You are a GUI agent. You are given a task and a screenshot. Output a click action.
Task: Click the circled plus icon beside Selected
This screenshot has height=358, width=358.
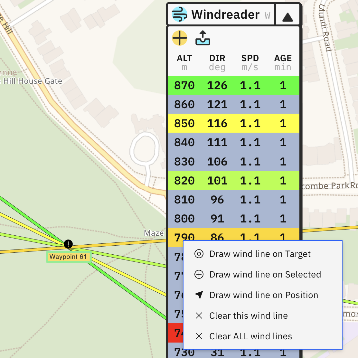(x=199, y=274)
